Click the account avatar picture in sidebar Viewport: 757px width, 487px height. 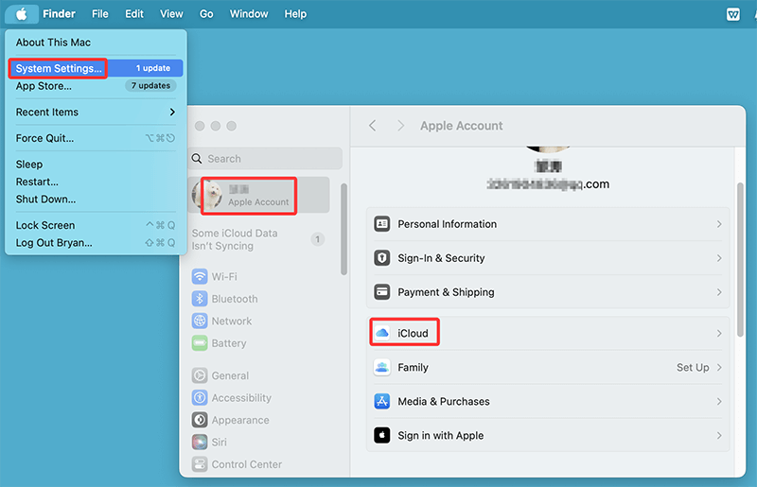pyautogui.click(x=207, y=195)
